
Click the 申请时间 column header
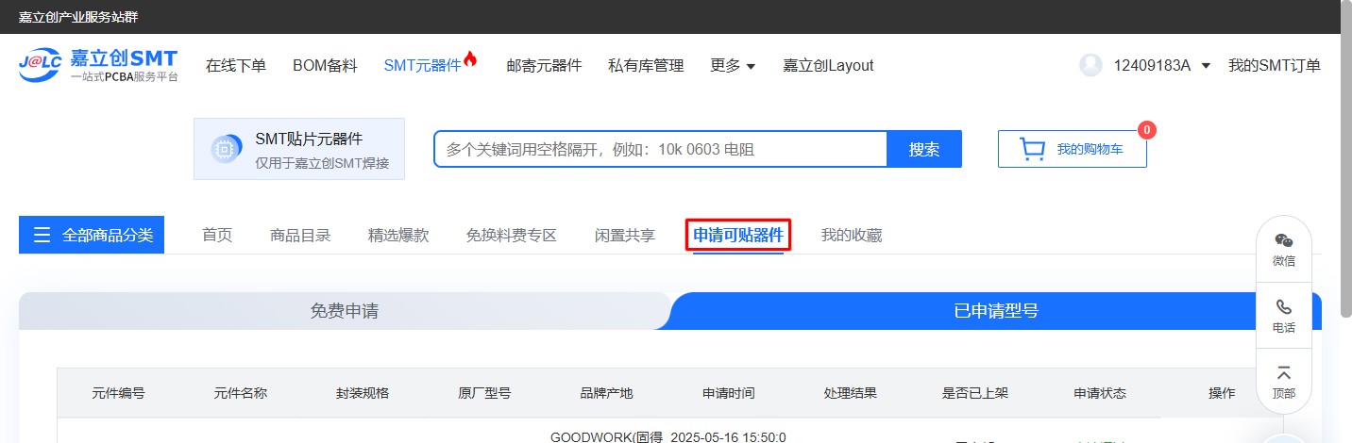[729, 393]
